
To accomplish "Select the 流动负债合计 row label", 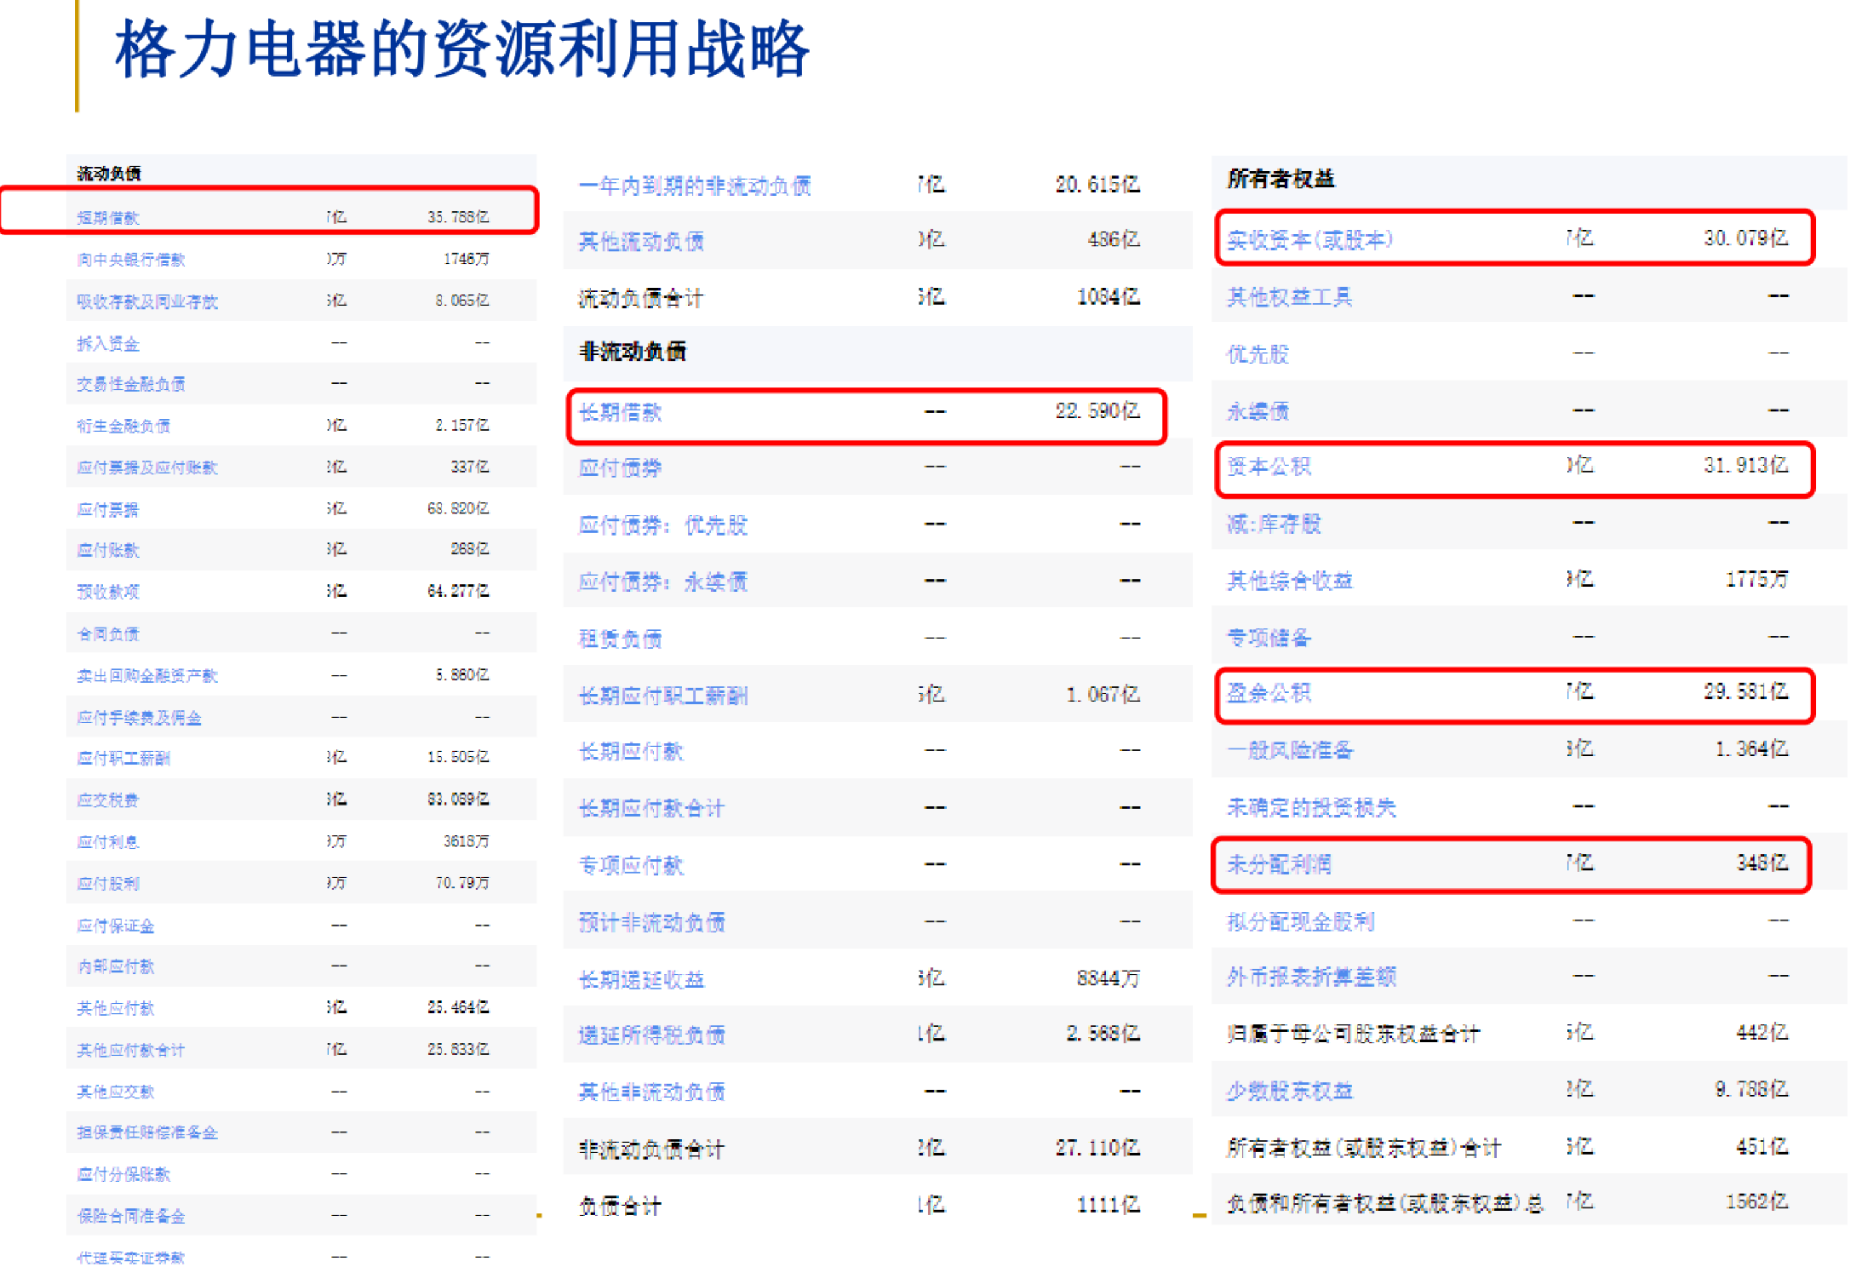I will click(x=642, y=298).
